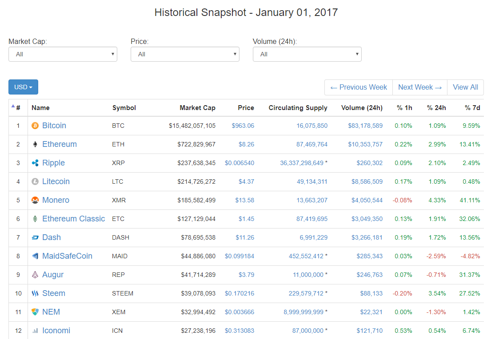Sort table by Symbol column header
The width and height of the screenshot is (491, 339).
point(124,108)
